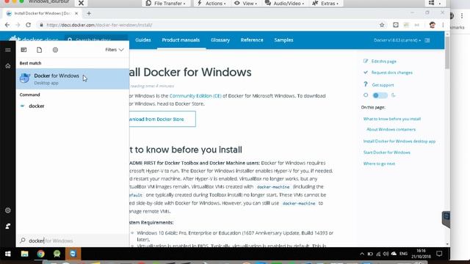Bookmark this page with the star icon
This screenshot has width=470, height=264.
(x=382, y=25)
